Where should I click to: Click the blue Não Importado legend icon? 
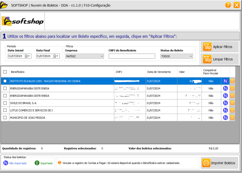click(x=6, y=163)
